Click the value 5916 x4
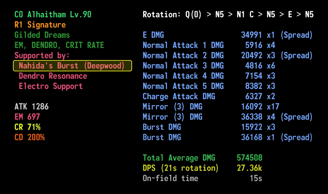Viewport: 328px width, 194px height. point(260,45)
